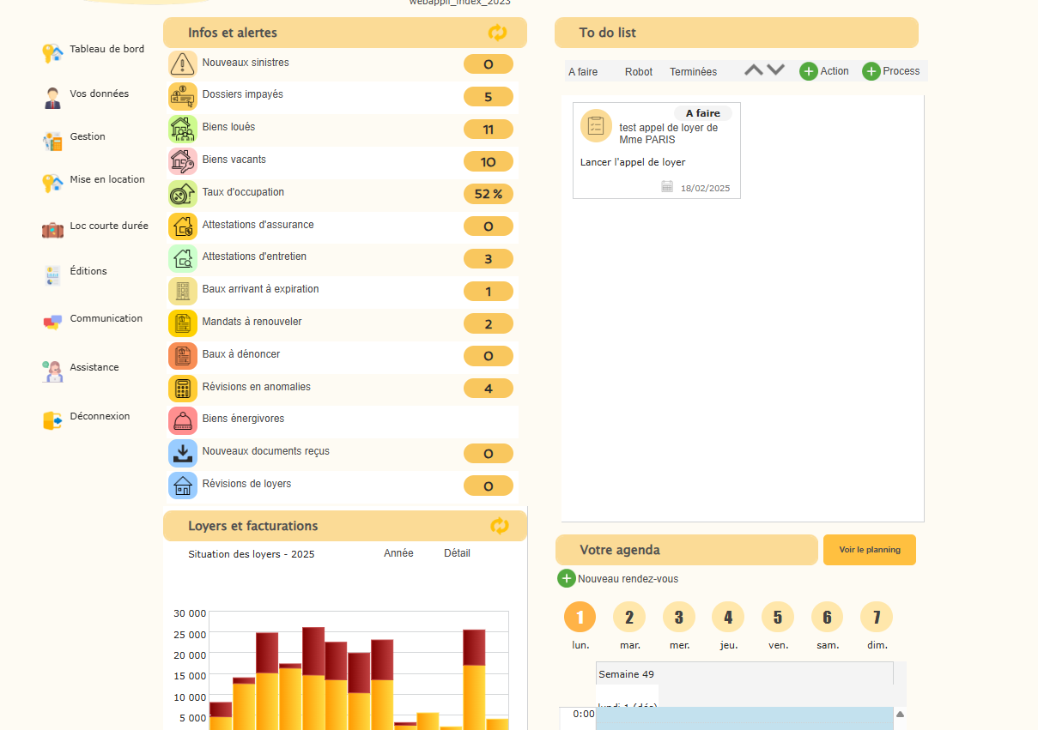The height and width of the screenshot is (730, 1038).
Task: Open the test appel de loyer task card
Action: [x=656, y=151]
